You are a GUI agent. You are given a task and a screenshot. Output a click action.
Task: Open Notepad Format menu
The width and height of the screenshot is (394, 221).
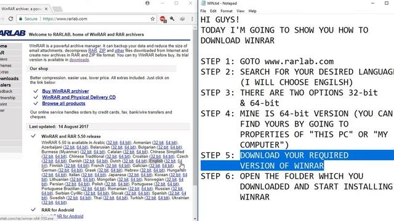tap(227, 11)
